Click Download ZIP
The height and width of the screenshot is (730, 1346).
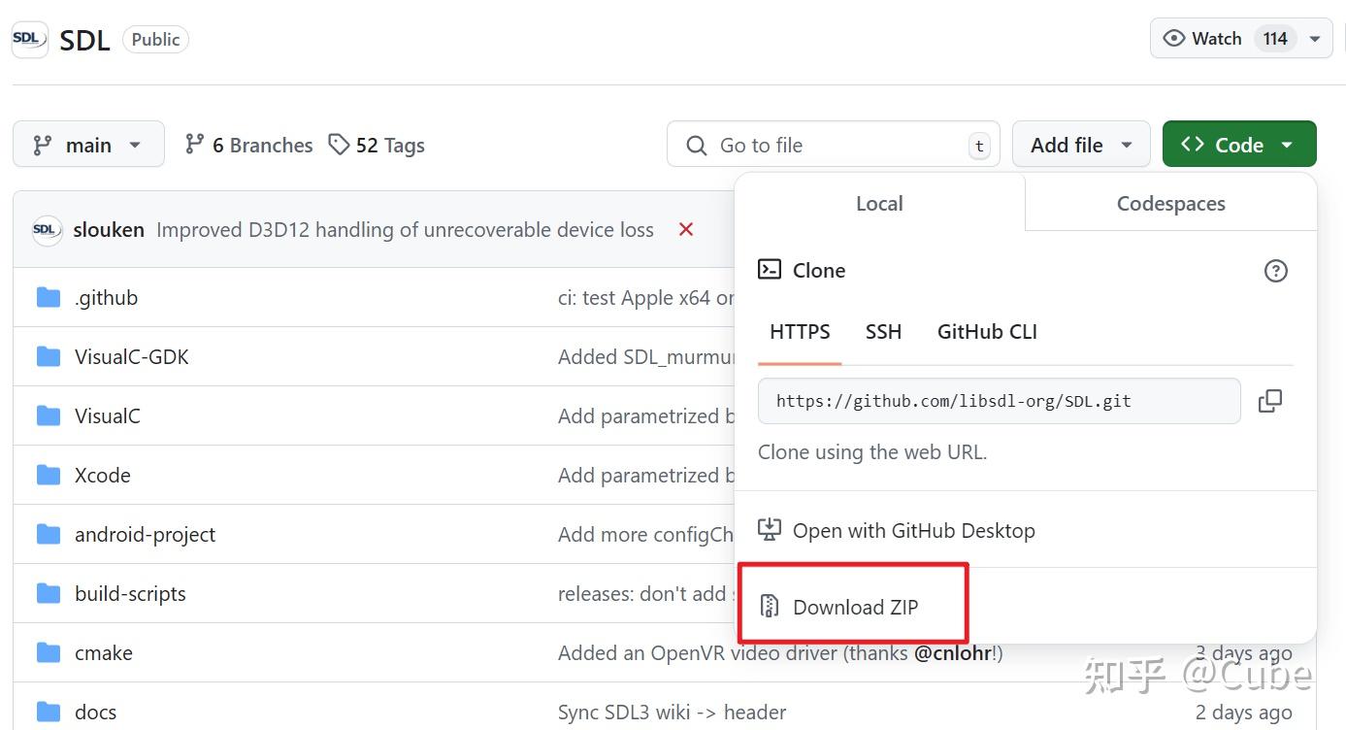855,608
